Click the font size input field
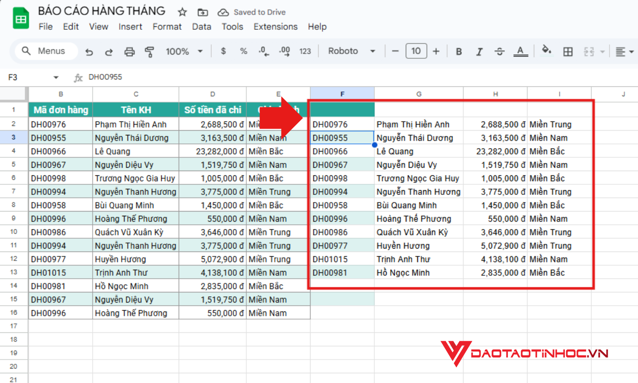Screen dimensions: 638x383 (416, 51)
